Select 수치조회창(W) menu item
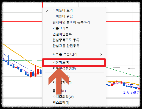Image resolution: width=142 pixels, height=109 pixels. pos(74,97)
